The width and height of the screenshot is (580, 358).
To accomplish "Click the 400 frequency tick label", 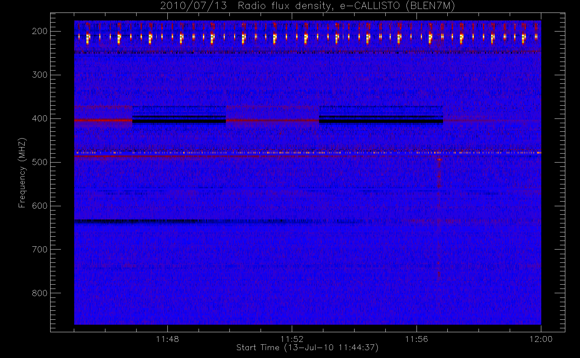I will point(40,118).
